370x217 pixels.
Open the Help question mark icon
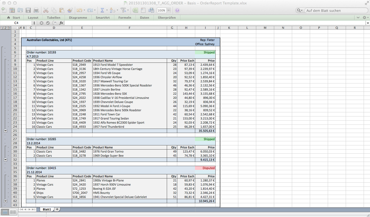point(177,10)
